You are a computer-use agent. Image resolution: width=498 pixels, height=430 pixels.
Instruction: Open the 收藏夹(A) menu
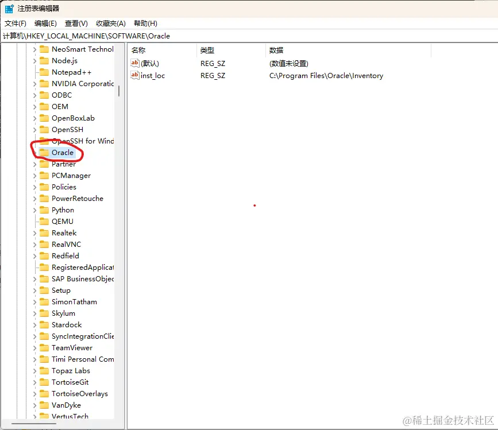(111, 24)
